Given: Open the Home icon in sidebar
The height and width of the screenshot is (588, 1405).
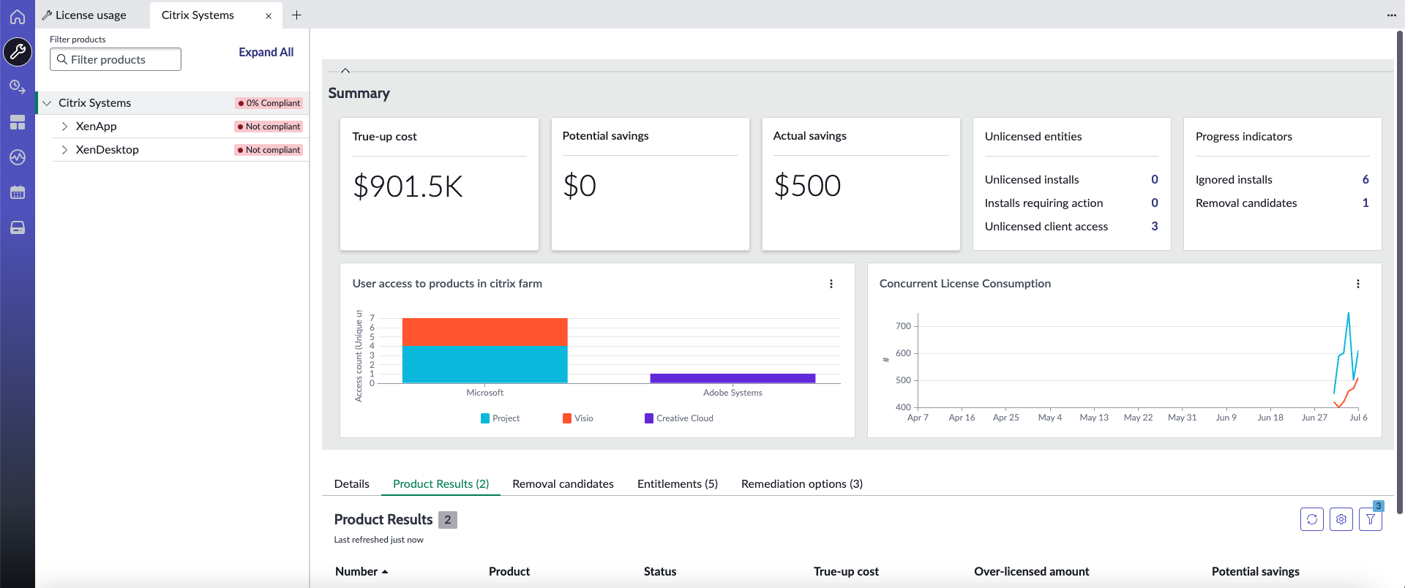Looking at the screenshot, I should 18,17.
